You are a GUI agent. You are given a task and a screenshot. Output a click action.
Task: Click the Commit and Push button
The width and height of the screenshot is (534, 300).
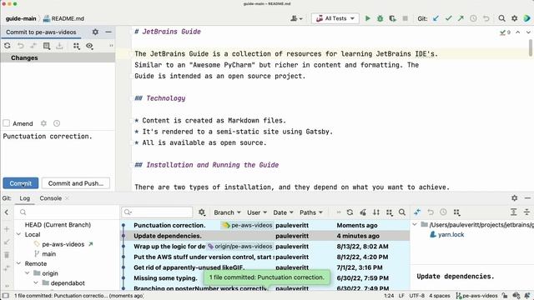click(76, 183)
